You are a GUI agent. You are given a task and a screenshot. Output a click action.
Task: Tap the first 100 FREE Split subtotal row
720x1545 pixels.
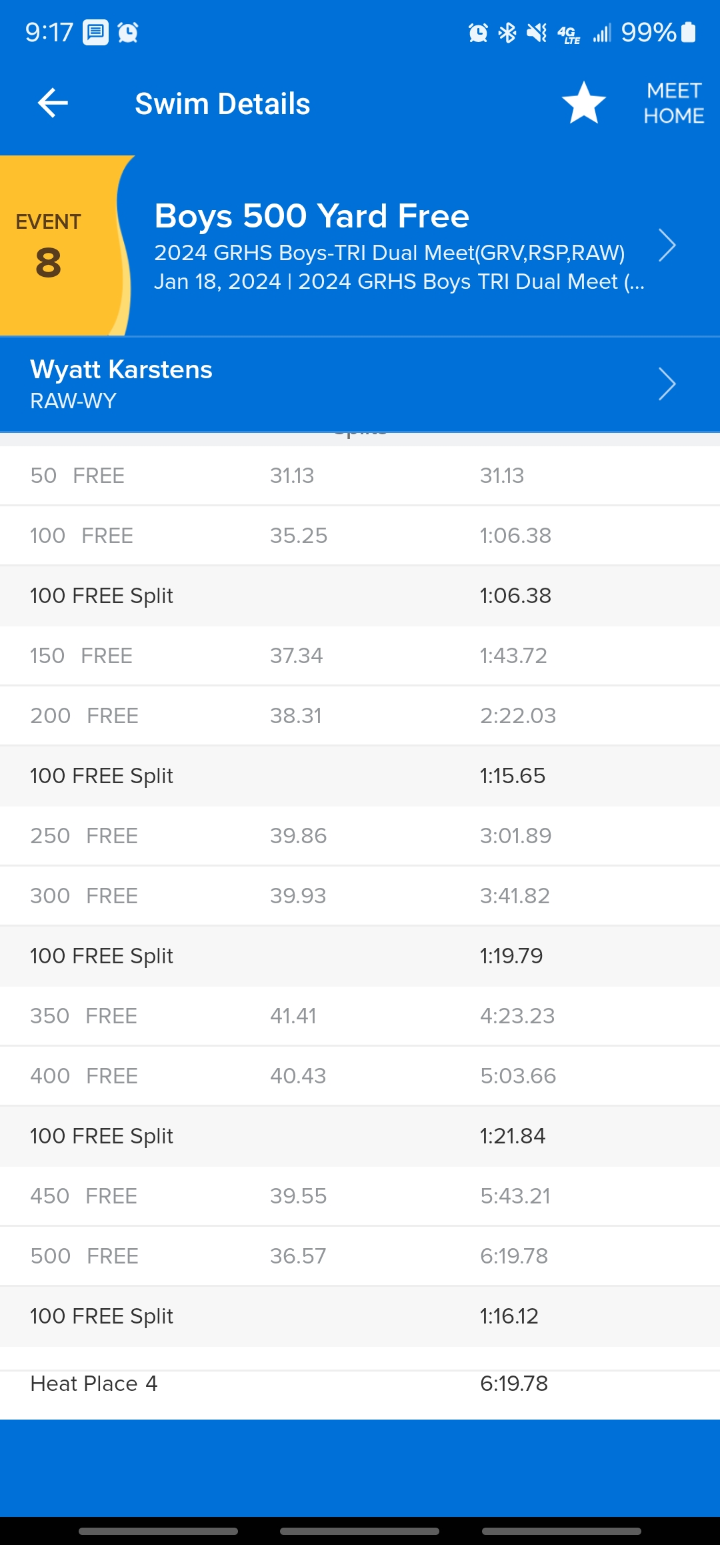[x=360, y=596]
